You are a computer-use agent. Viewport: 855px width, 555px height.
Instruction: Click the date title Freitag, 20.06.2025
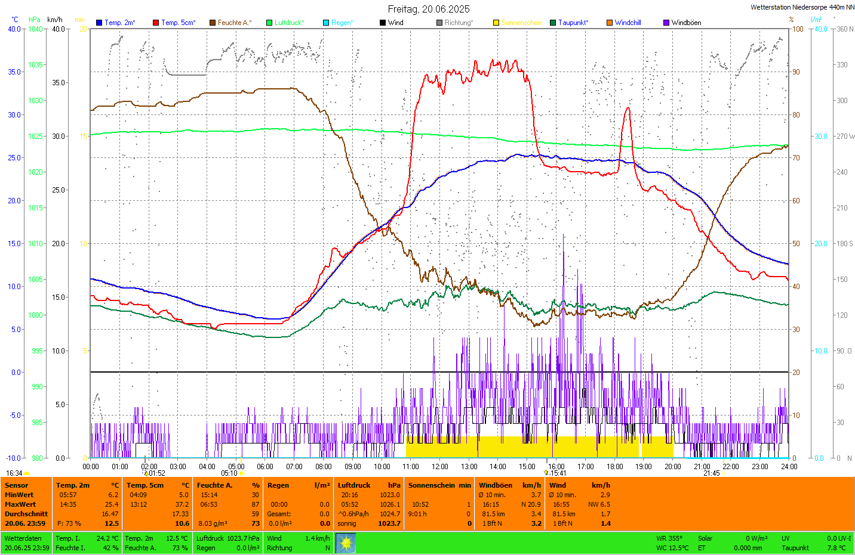click(x=429, y=9)
